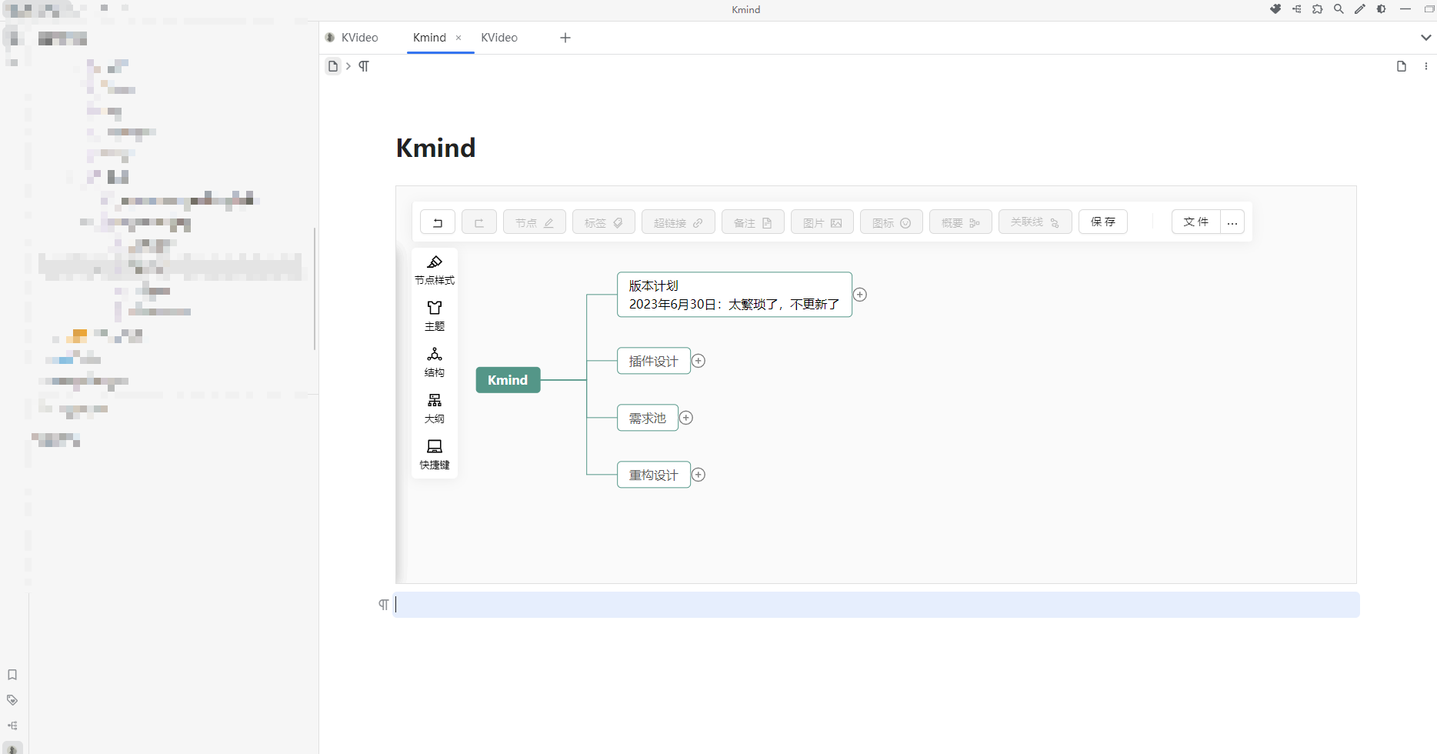Click the redo arrow button
1437x754 pixels.
coord(479,222)
